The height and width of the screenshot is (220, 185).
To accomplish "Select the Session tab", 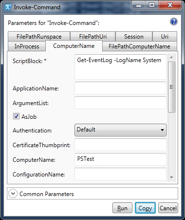I will tap(134, 36).
